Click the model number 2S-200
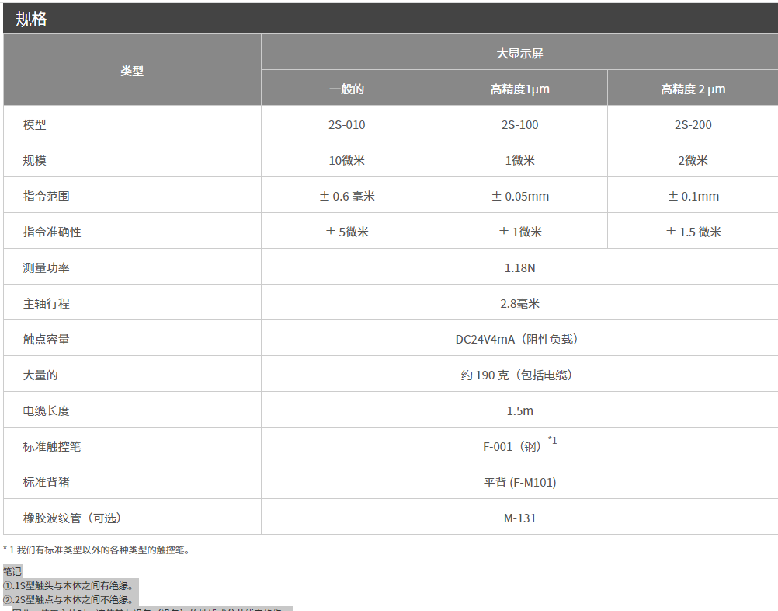The image size is (778, 611). pyautogui.click(x=692, y=124)
